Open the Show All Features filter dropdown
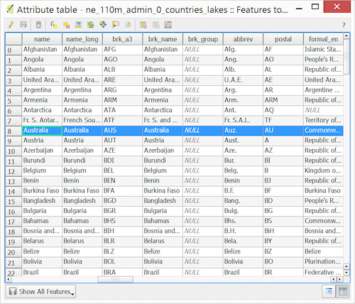This screenshot has height=304, width=355. click(x=40, y=291)
